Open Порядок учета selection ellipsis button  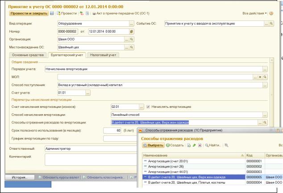(265, 69)
